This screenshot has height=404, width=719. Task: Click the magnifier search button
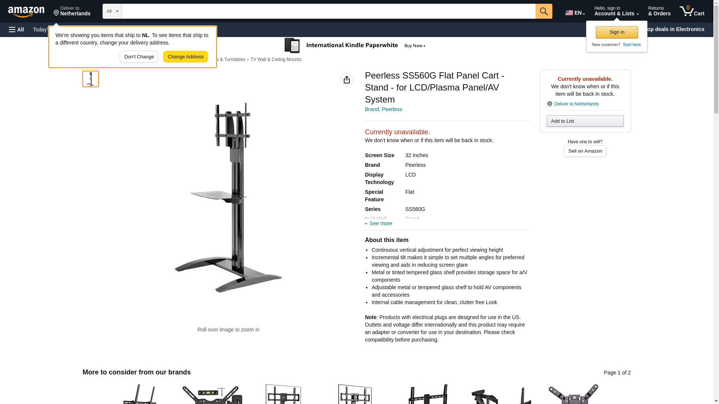coord(544,11)
